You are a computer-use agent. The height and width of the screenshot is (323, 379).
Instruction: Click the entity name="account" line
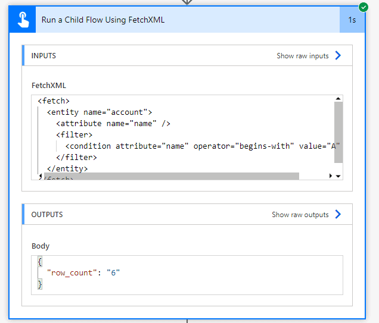point(100,112)
